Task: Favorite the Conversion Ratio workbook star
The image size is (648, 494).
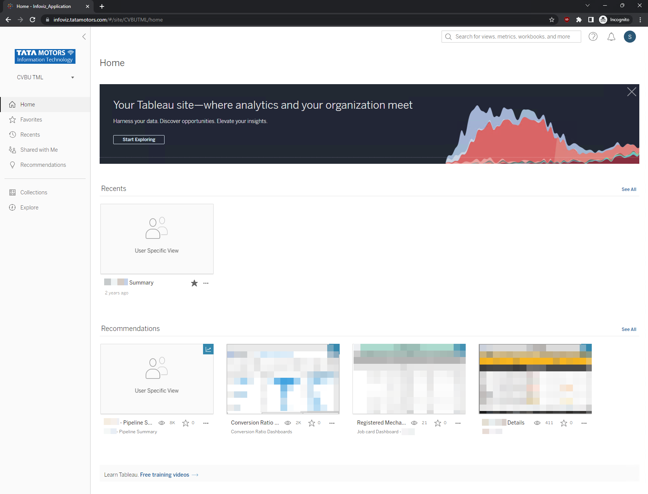Action: (311, 423)
